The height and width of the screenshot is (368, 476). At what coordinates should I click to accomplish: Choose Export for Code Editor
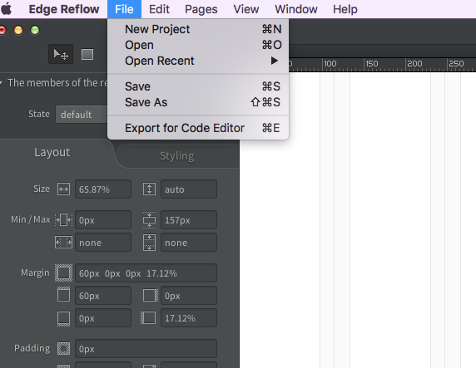198,128
